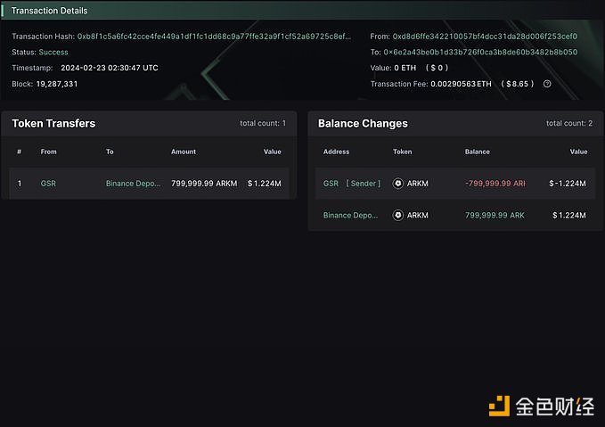Open Binance Depo... in Token Transfers row
This screenshot has height=427, width=605.
point(133,184)
